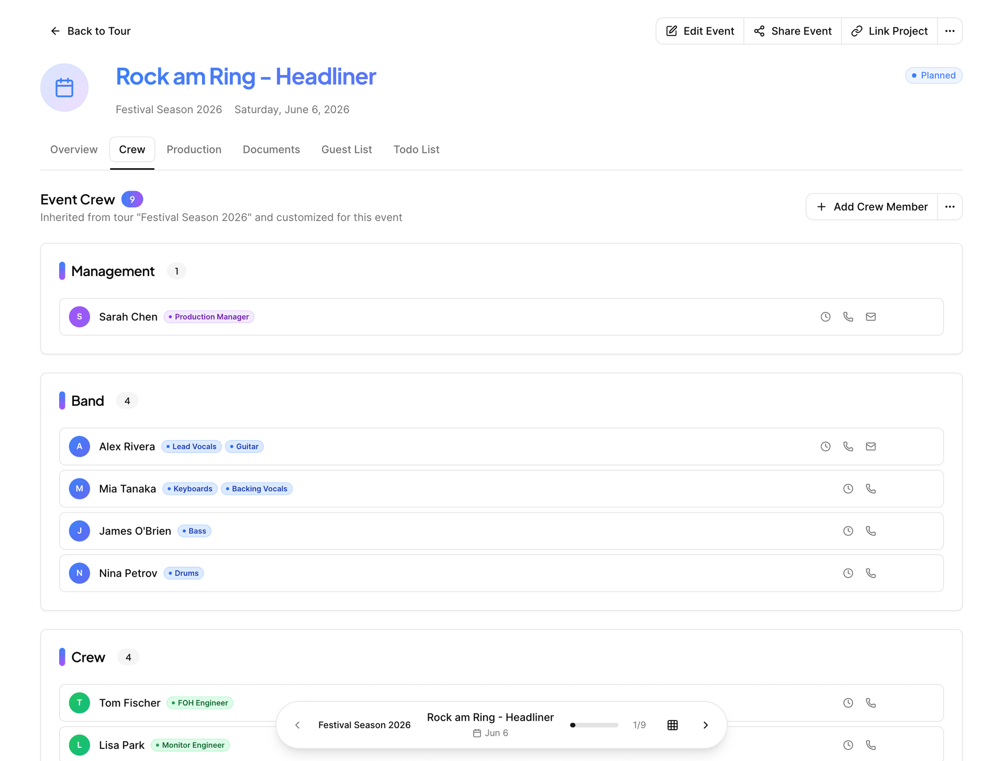Click the event progress slider bar
The height and width of the screenshot is (761, 1005).
(x=594, y=725)
